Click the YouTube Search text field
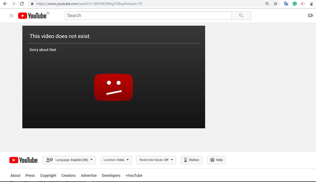Image resolution: width=316 pixels, height=182 pixels. coord(148,16)
